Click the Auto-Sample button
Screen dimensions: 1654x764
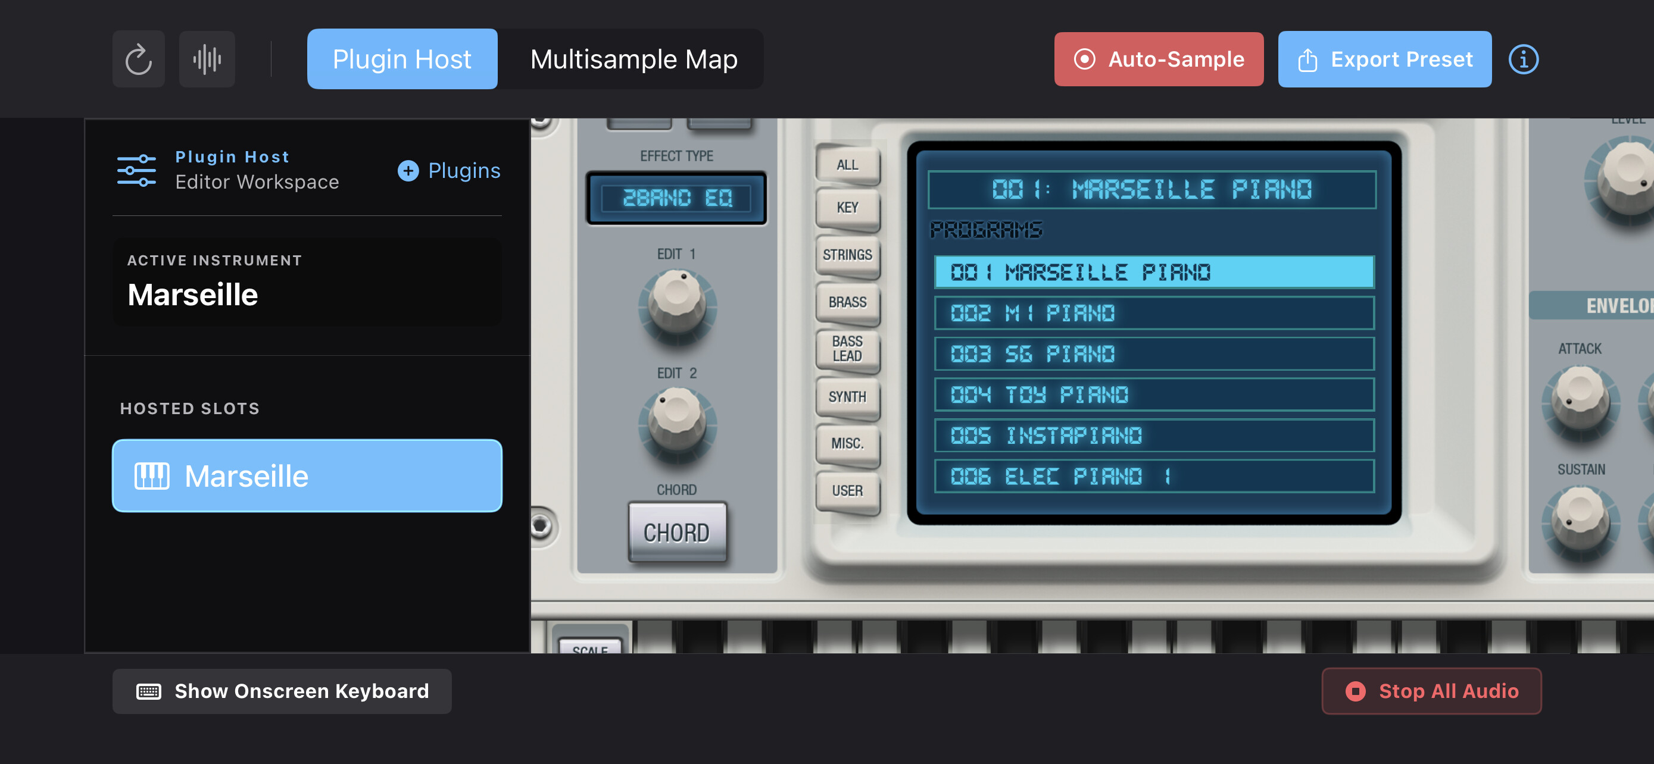tap(1158, 59)
